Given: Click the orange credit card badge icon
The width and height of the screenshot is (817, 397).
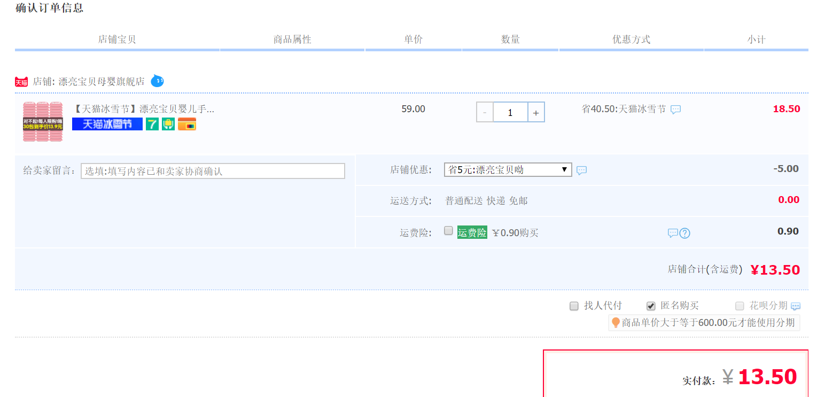Looking at the screenshot, I should pyautogui.click(x=187, y=124).
